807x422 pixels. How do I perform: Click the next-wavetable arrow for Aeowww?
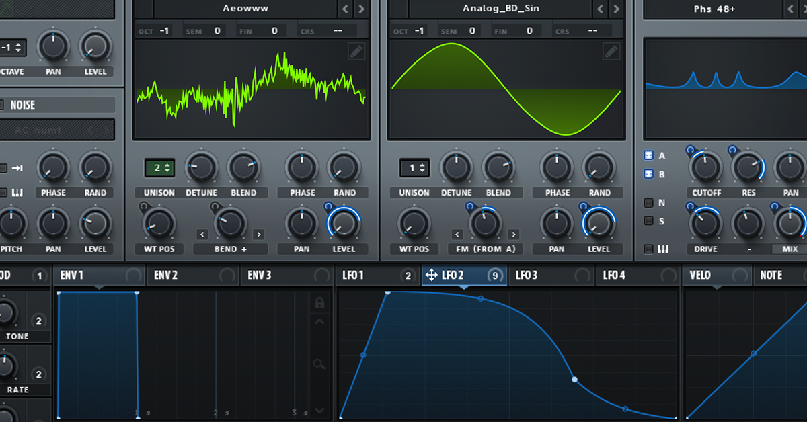362,9
